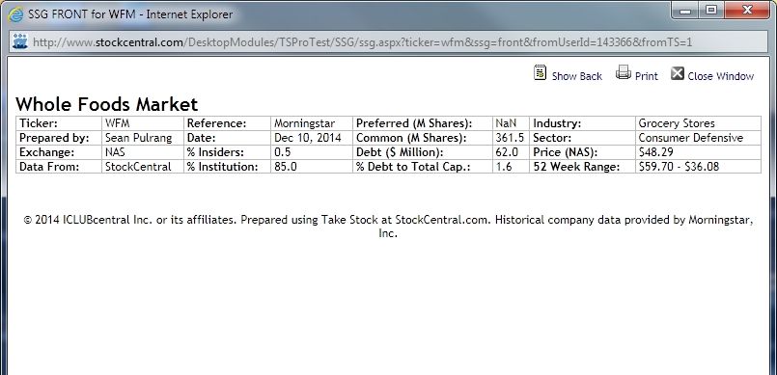Click the Sean Pulrang prepared-by cell
The width and height of the screenshot is (777, 375).
[143, 138]
